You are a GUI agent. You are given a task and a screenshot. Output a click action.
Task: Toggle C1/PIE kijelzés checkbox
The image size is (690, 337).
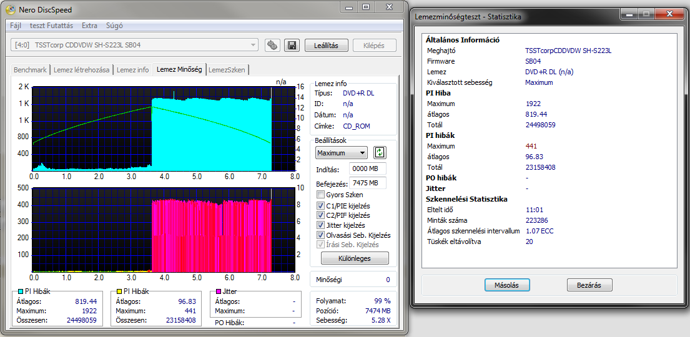click(320, 205)
